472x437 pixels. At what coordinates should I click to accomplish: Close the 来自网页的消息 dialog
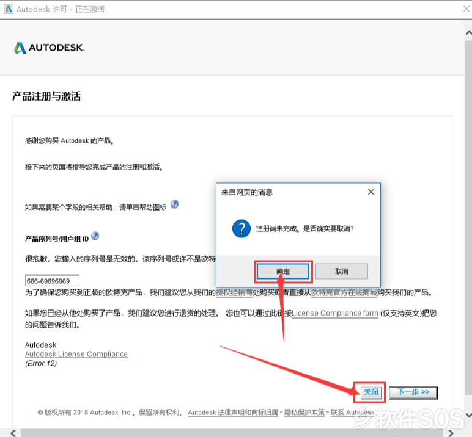tap(371, 192)
